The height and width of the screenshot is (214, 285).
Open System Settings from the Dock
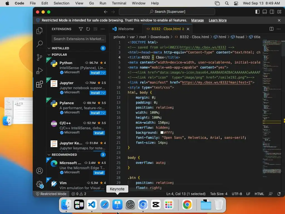[x=130, y=205]
